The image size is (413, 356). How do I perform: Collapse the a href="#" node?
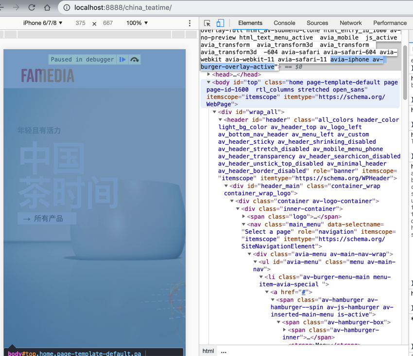click(x=267, y=292)
